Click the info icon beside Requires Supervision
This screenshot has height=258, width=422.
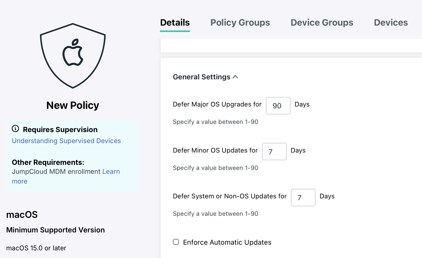15,128
